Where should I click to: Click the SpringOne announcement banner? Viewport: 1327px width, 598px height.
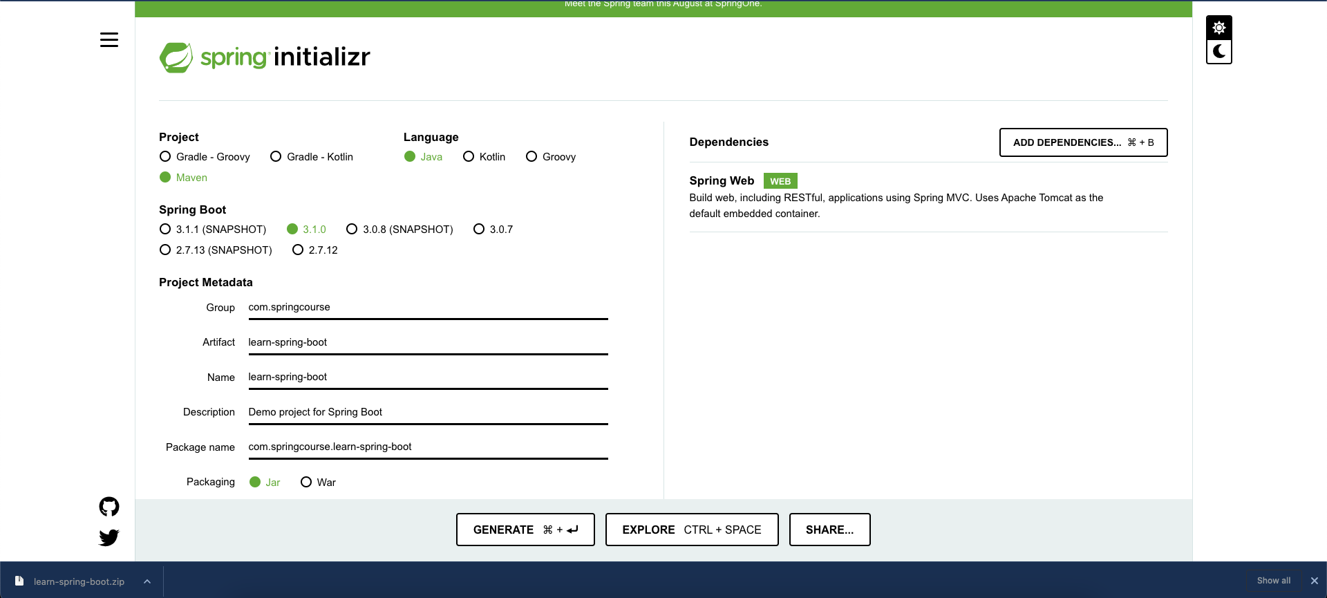coord(663,7)
